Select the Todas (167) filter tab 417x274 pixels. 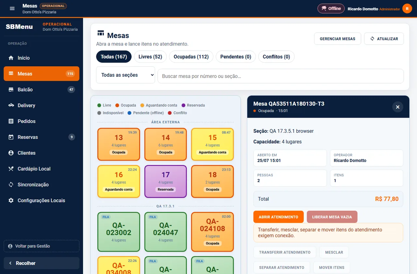pos(114,57)
